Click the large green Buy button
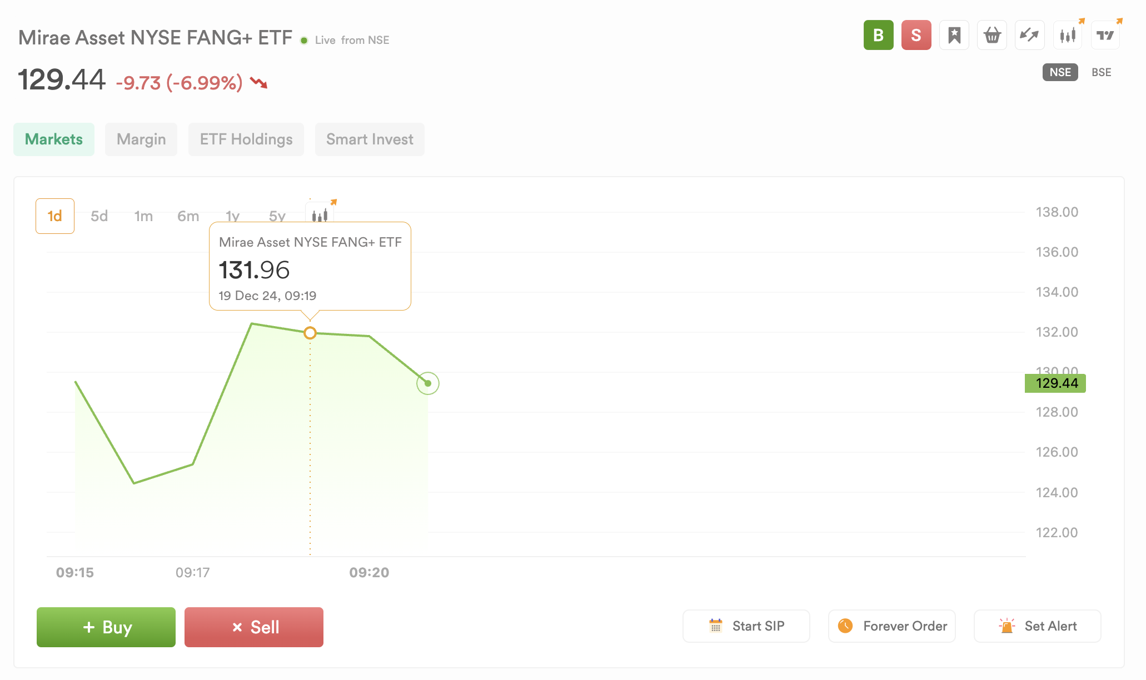1146x680 pixels. click(x=106, y=627)
